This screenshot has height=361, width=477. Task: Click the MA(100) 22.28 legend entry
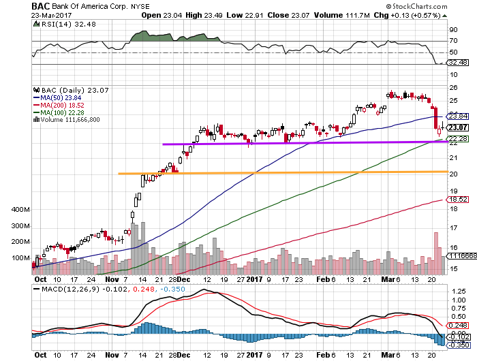pos(59,112)
